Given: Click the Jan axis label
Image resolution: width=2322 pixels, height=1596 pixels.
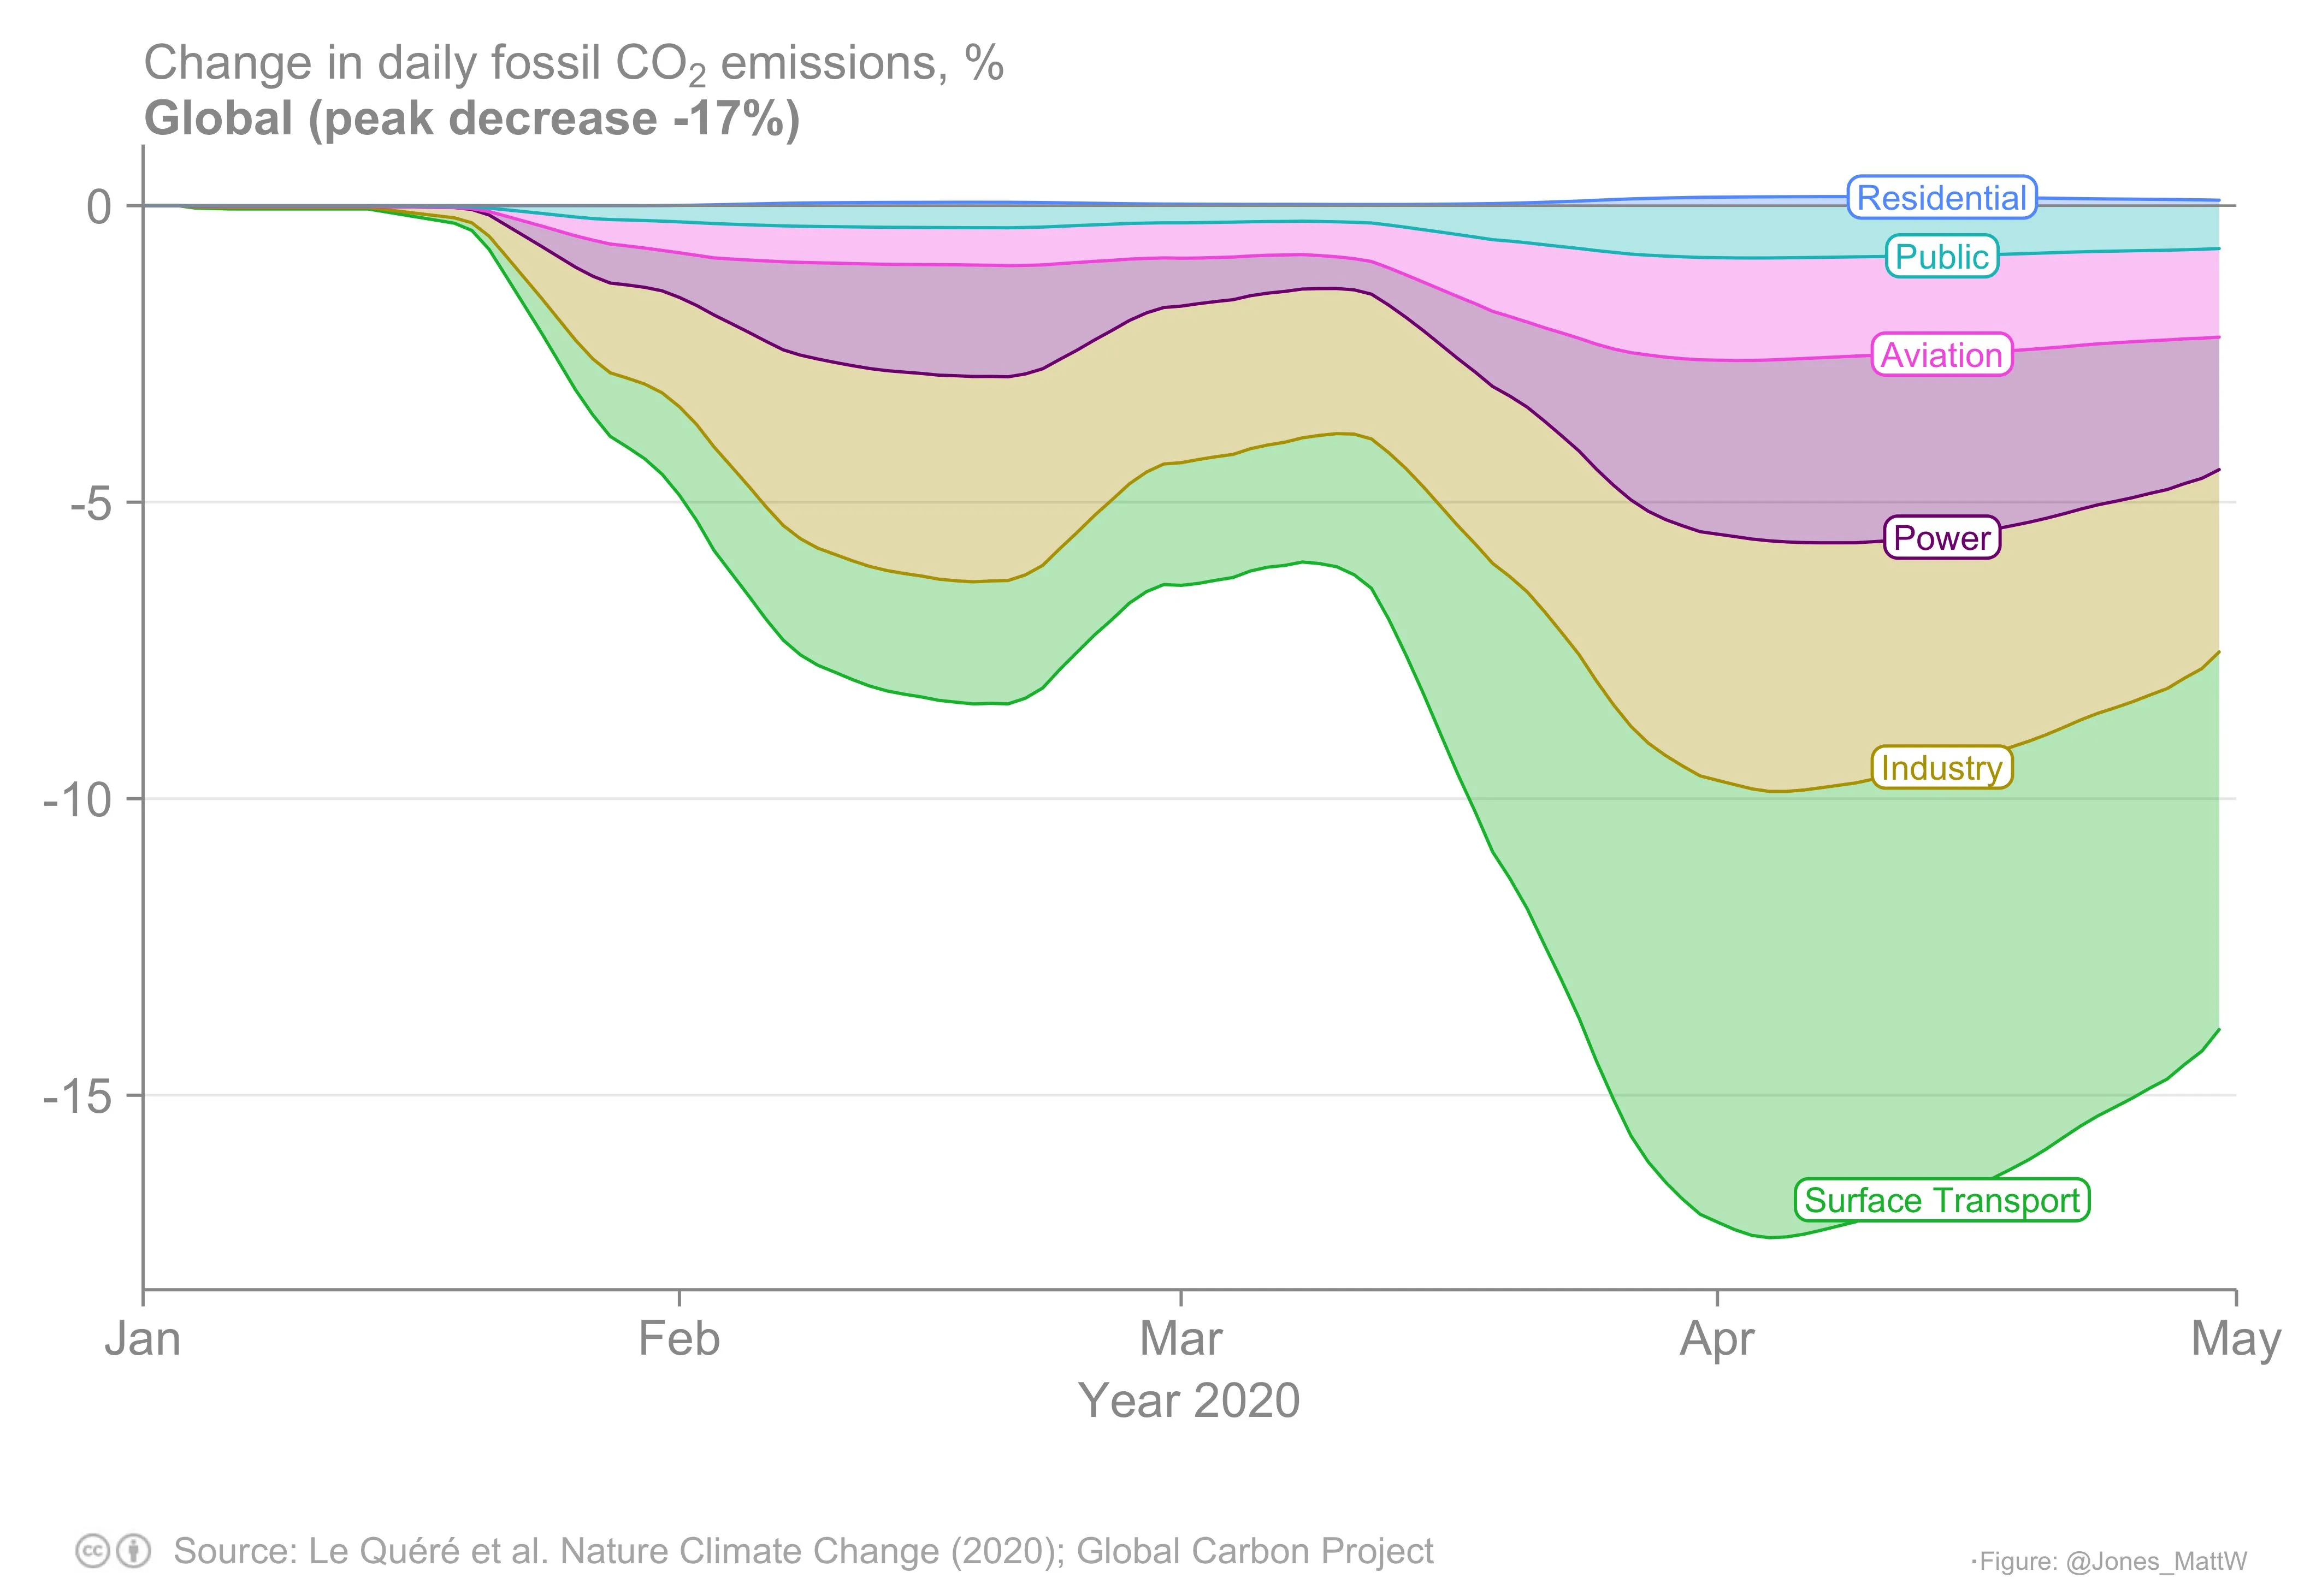Looking at the screenshot, I should click(143, 1339).
